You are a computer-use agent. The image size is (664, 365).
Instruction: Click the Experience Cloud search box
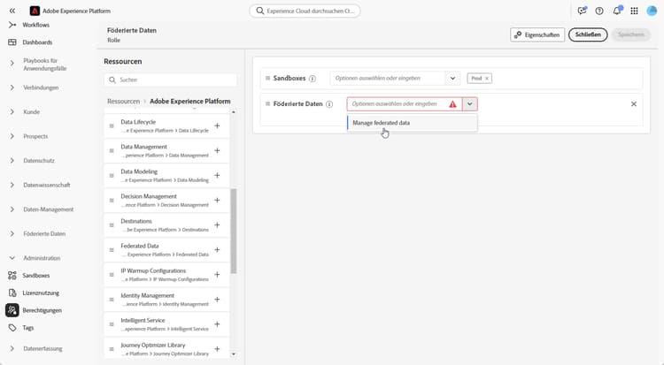pyautogui.click(x=305, y=11)
